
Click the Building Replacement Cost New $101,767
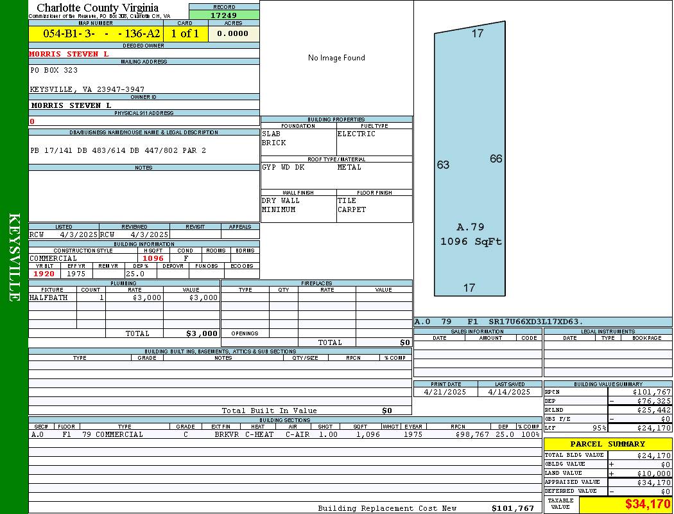(512, 508)
